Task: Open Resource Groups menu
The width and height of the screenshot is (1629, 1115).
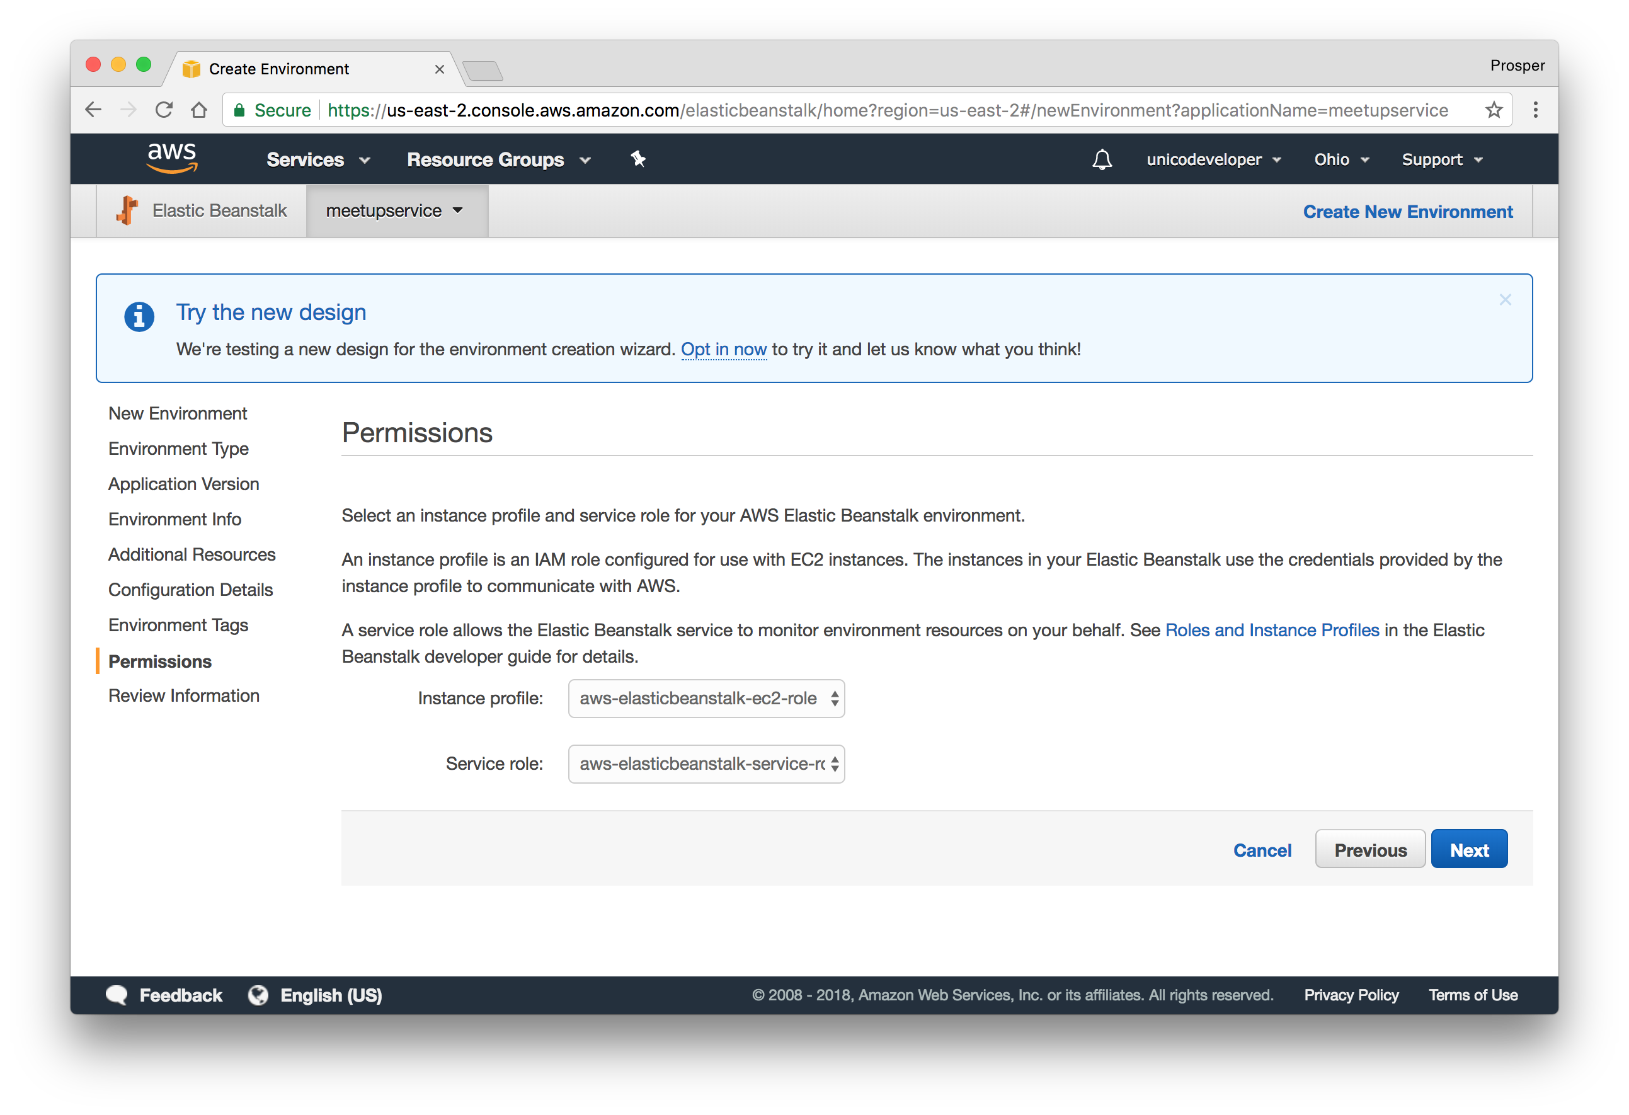Action: (x=498, y=160)
